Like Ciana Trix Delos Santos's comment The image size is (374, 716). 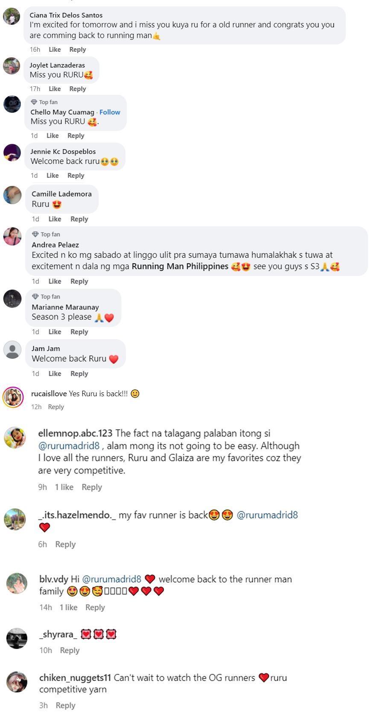pyautogui.click(x=55, y=50)
